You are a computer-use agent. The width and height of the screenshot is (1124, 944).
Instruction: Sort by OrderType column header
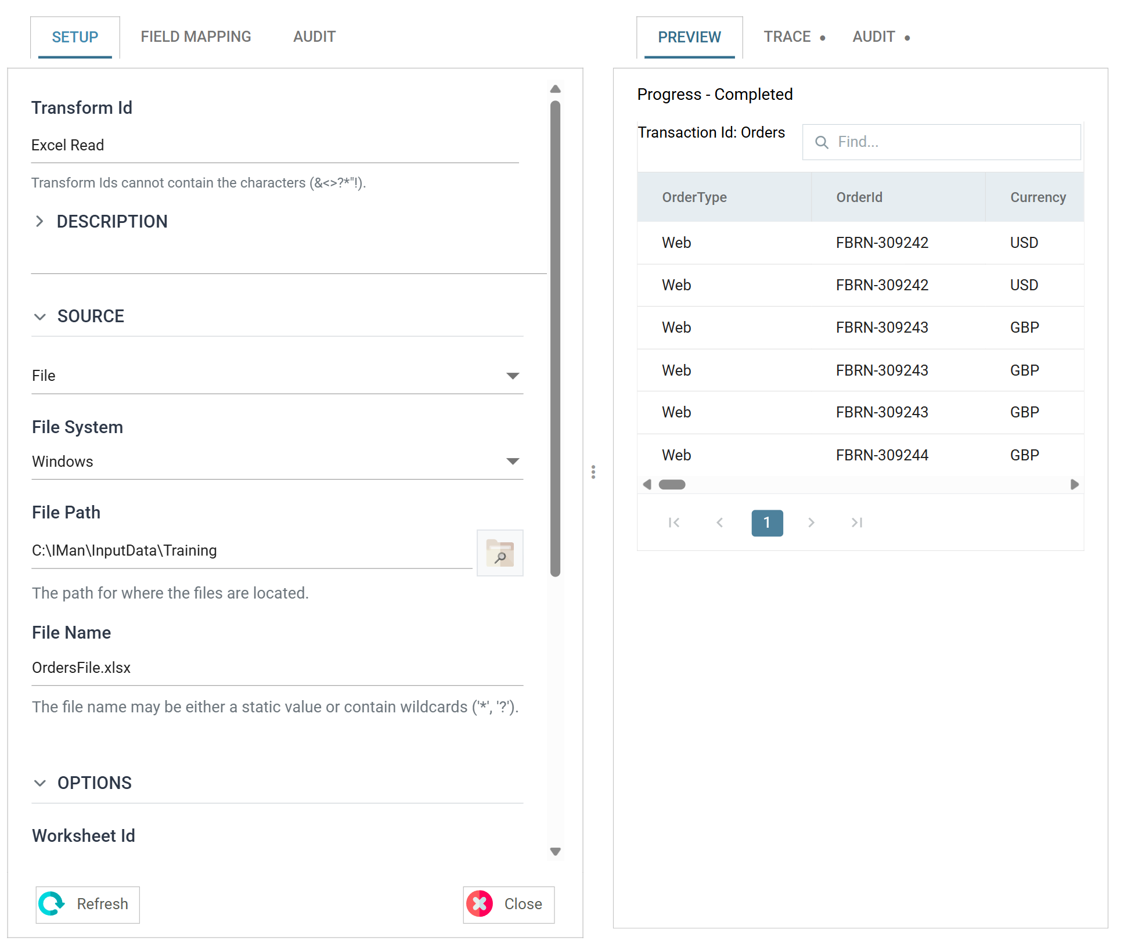click(x=724, y=197)
